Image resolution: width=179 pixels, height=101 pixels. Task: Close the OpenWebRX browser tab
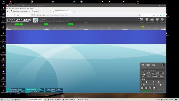pyautogui.click(x=71, y=11)
